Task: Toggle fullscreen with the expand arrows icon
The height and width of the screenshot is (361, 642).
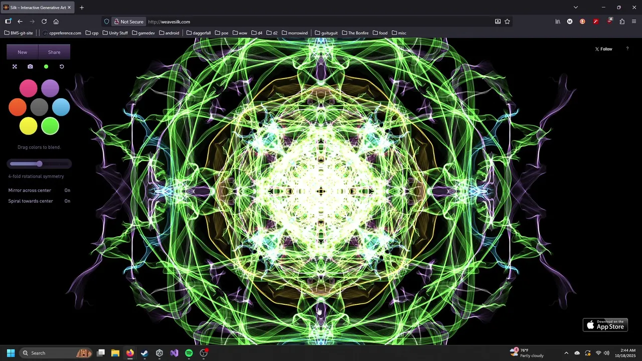Action: coord(15,67)
